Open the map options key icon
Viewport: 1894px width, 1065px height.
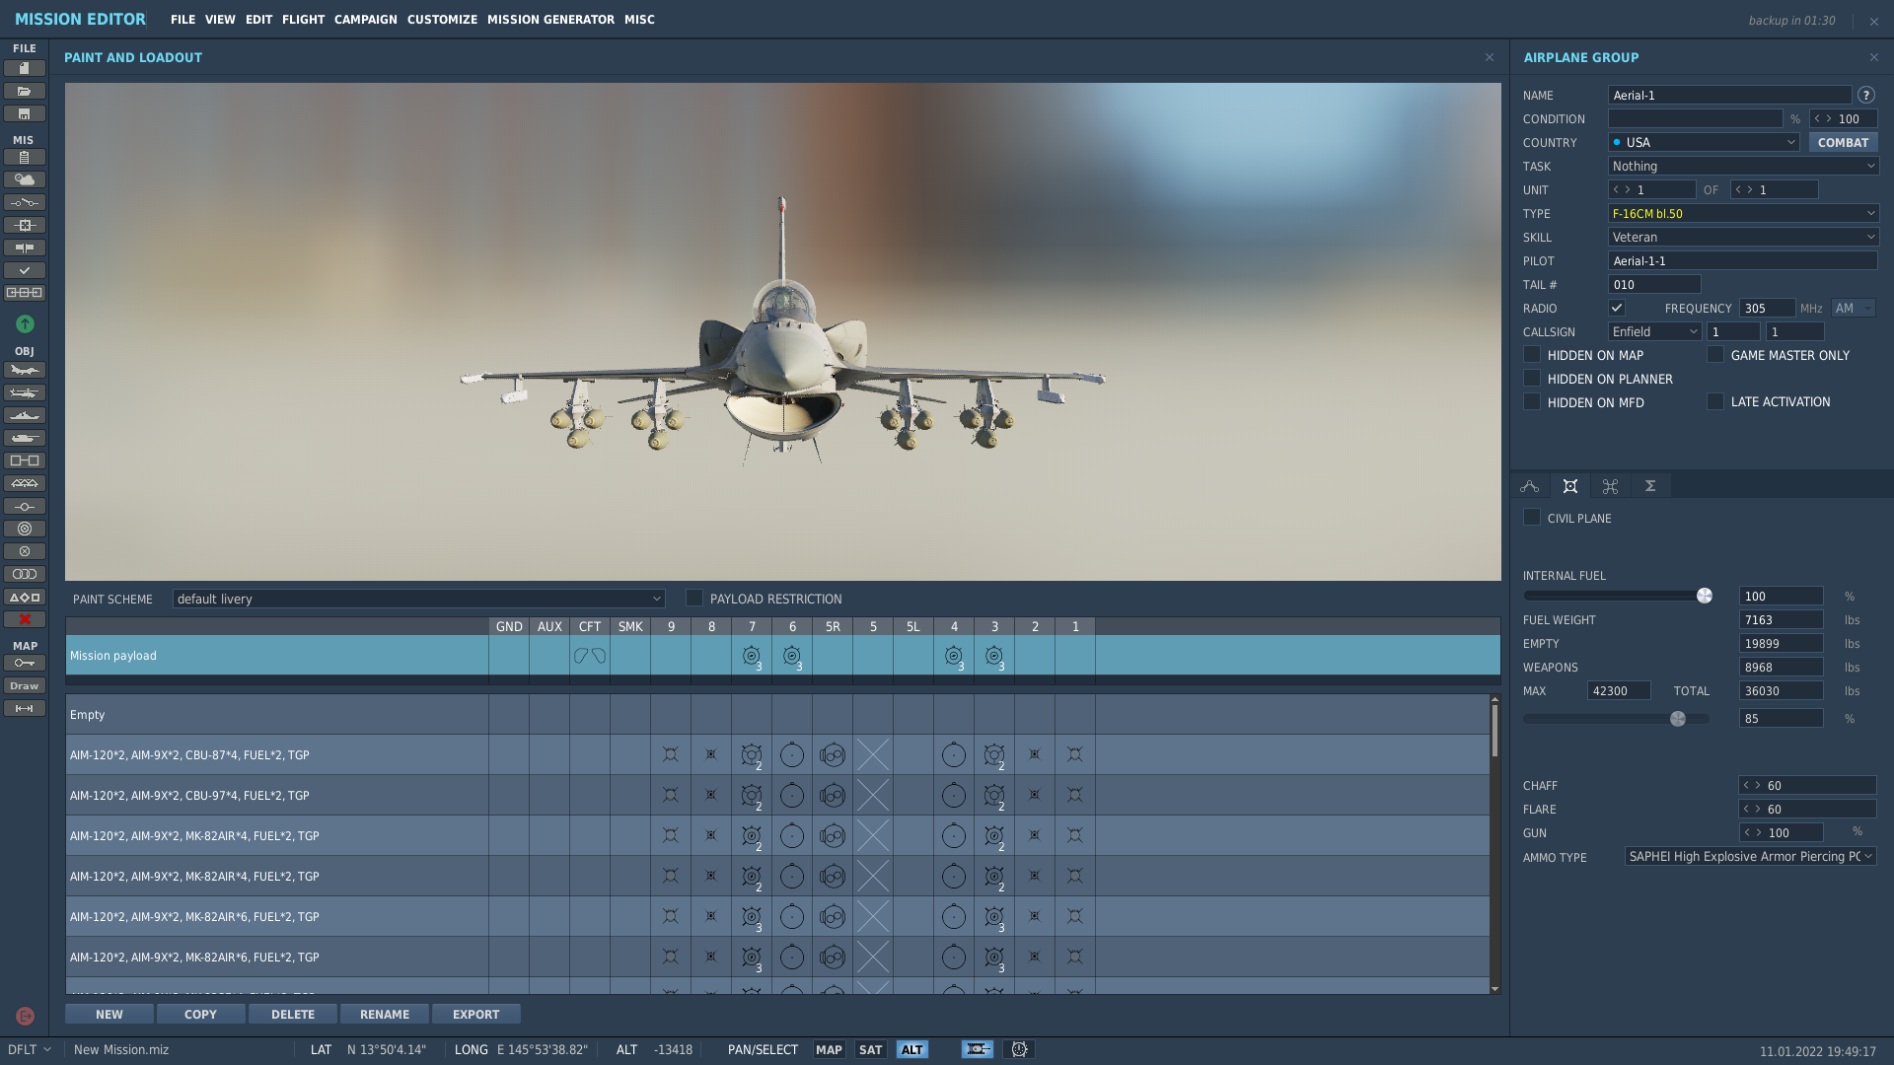pos(25,663)
